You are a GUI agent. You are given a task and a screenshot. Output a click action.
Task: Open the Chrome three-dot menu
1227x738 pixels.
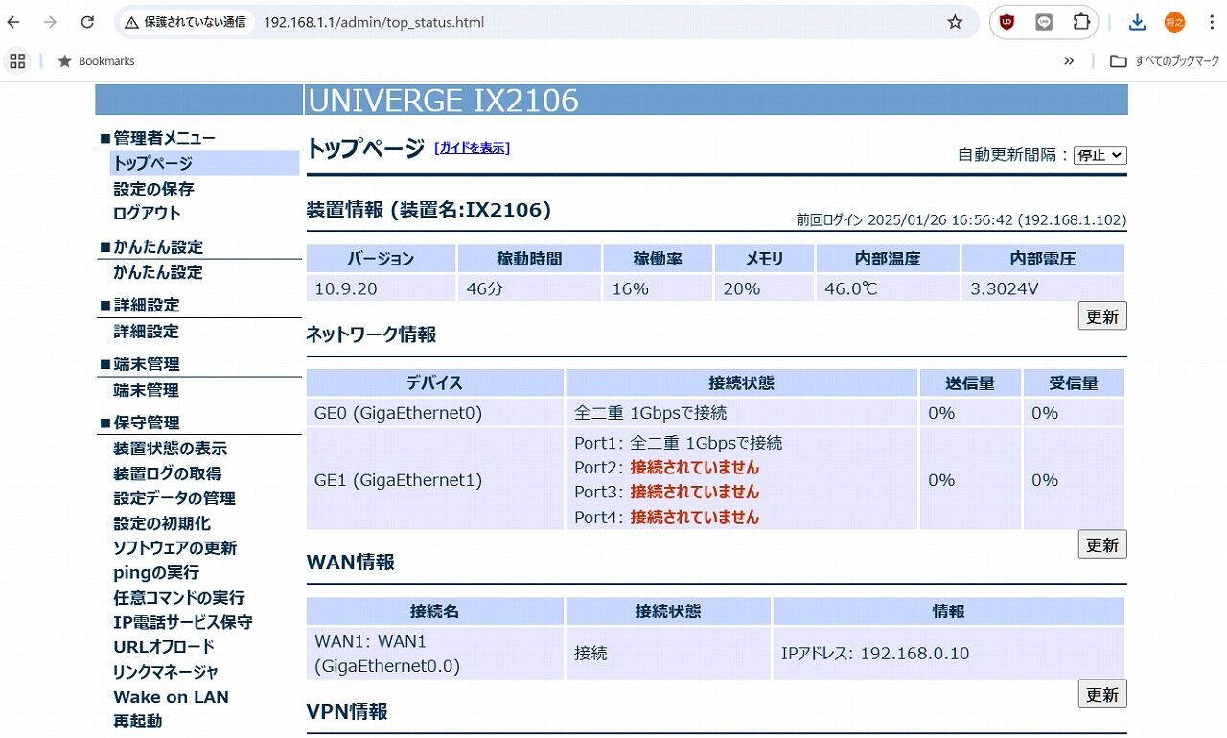coord(1211,22)
